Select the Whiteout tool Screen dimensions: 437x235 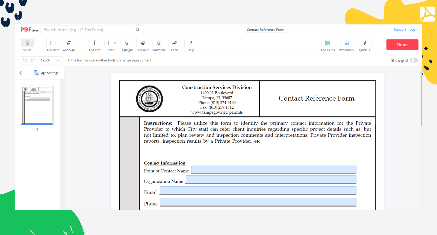159,43
